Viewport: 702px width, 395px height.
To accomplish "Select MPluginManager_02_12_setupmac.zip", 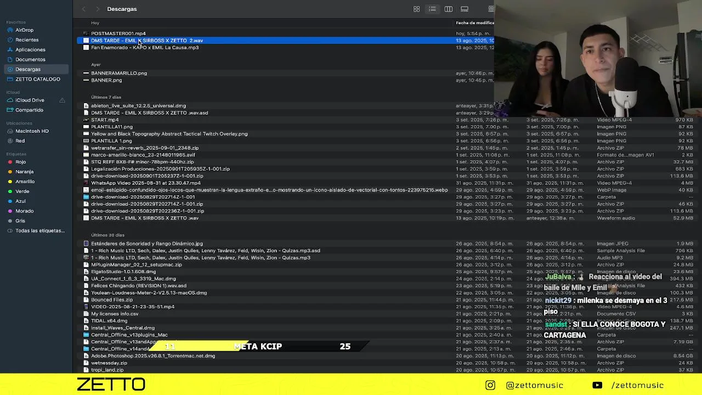I will (137, 265).
